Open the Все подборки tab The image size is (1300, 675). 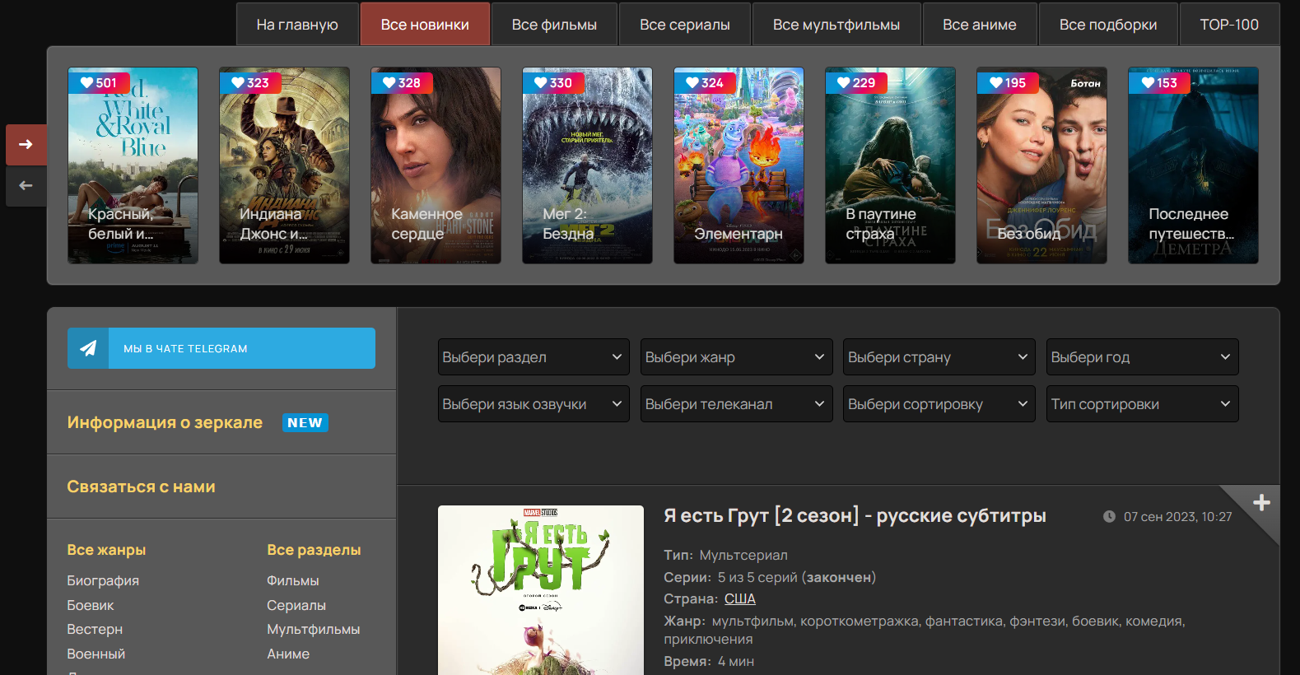point(1108,25)
